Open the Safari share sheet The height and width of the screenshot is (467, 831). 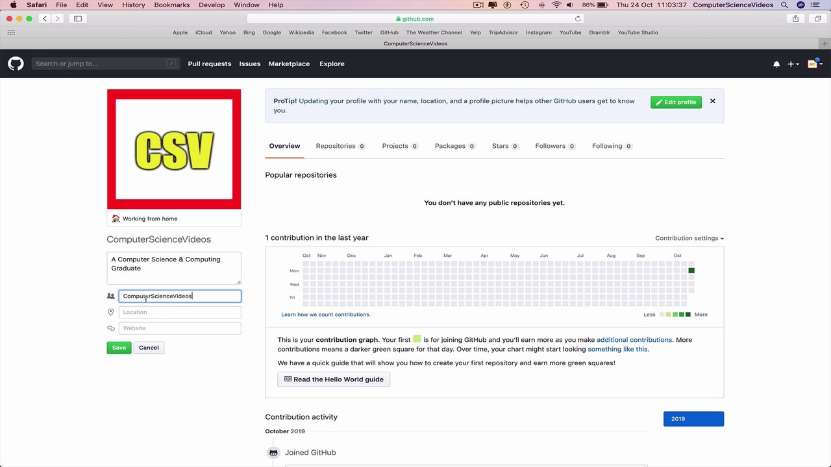(796, 19)
